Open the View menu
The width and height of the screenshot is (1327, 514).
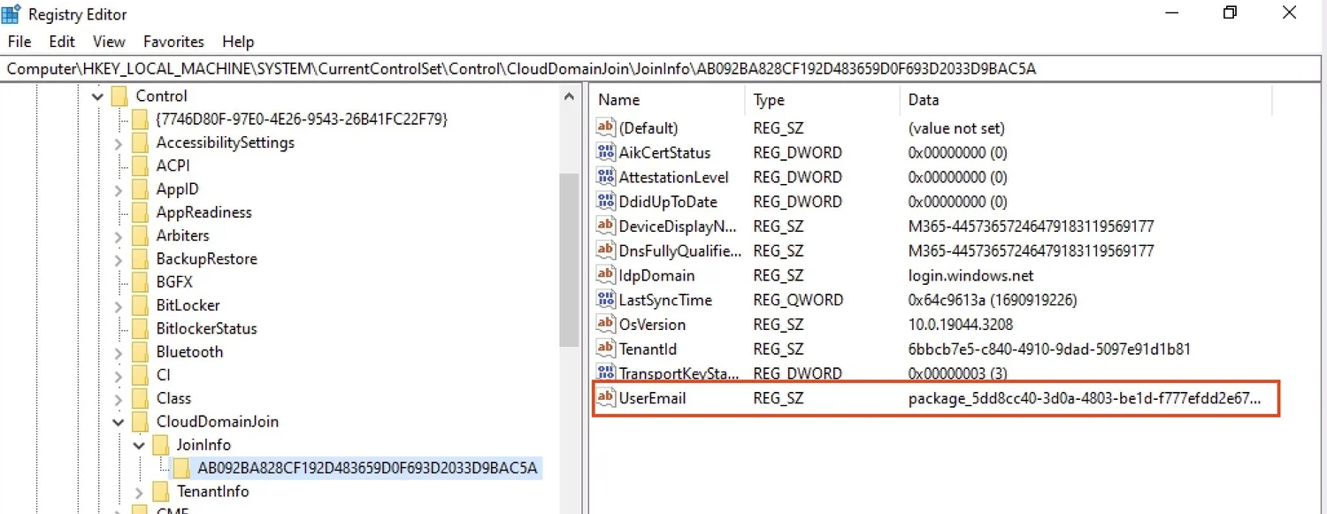click(109, 41)
